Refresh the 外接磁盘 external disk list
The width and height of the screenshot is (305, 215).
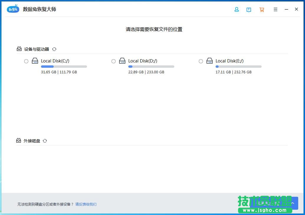(x=45, y=141)
